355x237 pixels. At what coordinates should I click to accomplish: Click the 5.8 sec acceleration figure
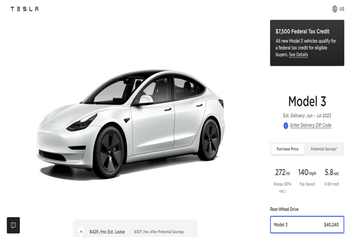click(332, 173)
